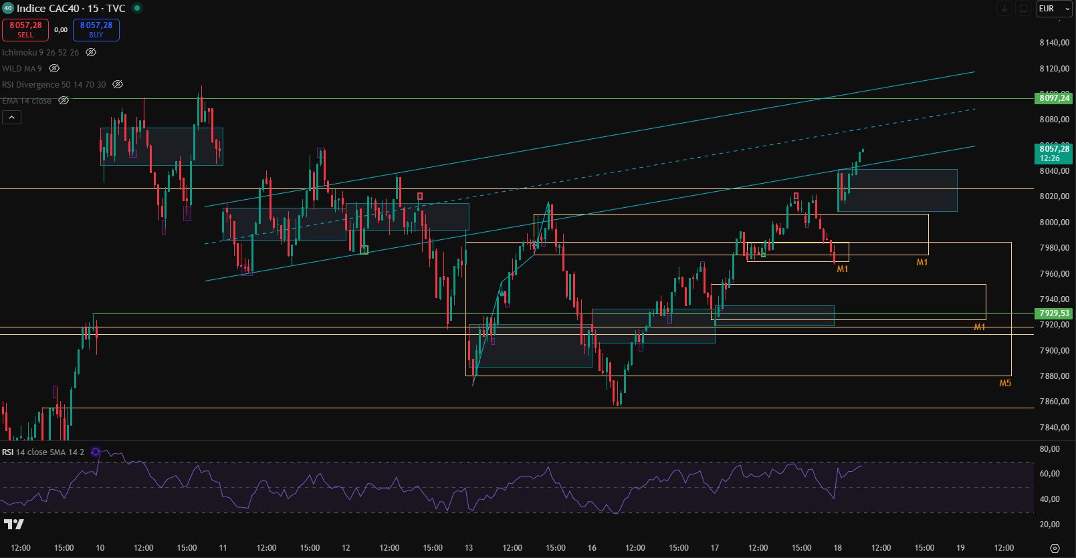
Task: Click the RSI 20,00 scale label
Action: 1050,525
